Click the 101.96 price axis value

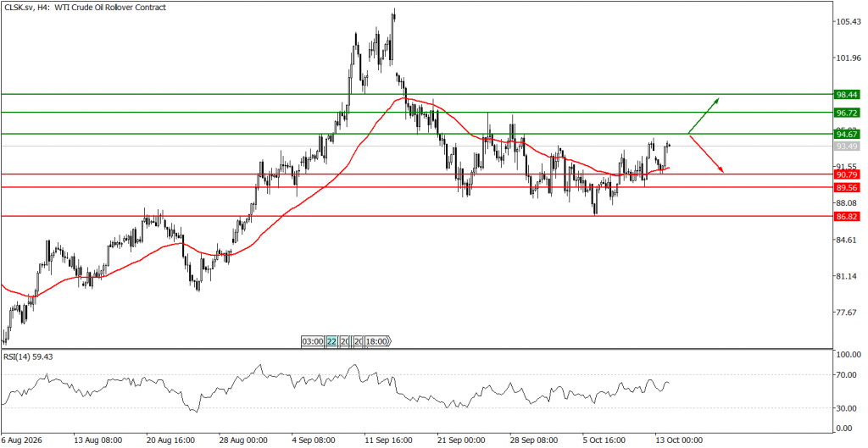click(x=849, y=58)
